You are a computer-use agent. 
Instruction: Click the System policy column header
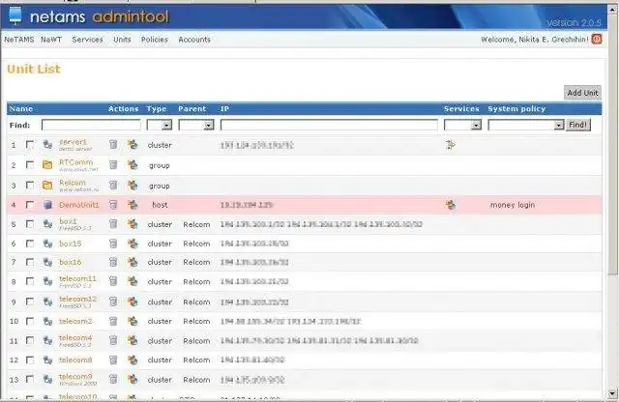[516, 109]
